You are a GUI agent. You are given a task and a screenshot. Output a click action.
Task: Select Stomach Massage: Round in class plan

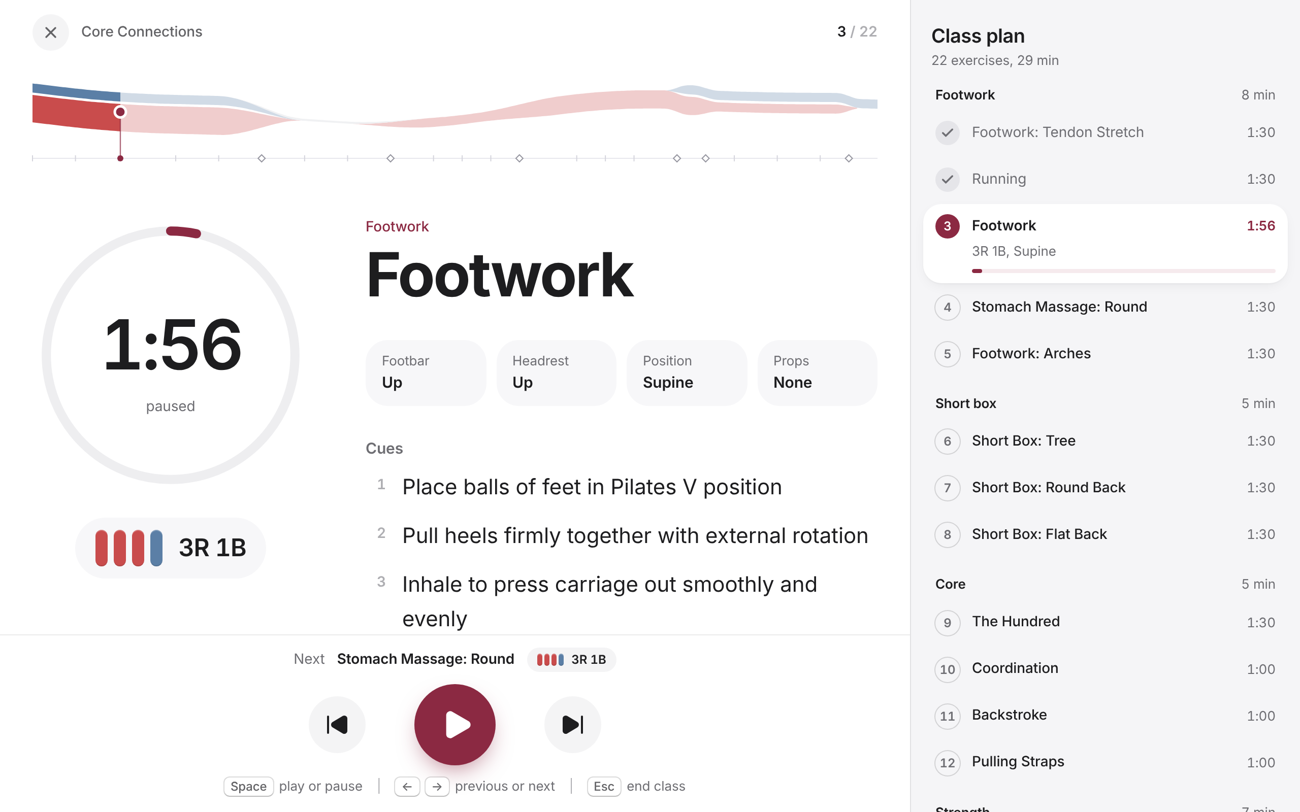coord(1105,307)
